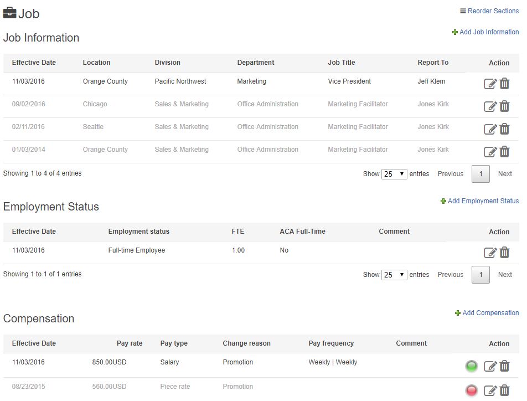Delete the Full-time Employee status entry
Screen dimensions: 527x401
[x=504, y=253]
